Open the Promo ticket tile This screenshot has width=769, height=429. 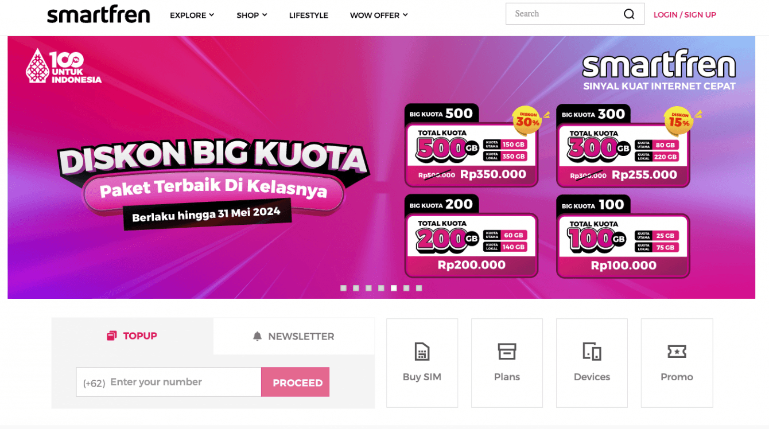pos(677,363)
